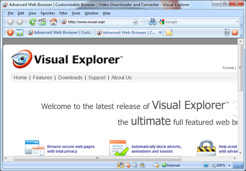Click the About Us navigation link
The image size is (246, 171).
coord(121,78)
